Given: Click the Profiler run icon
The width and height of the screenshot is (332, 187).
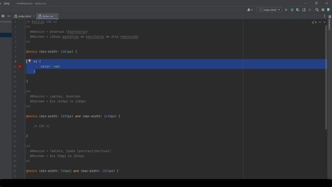Looking at the screenshot, I should [303, 10].
